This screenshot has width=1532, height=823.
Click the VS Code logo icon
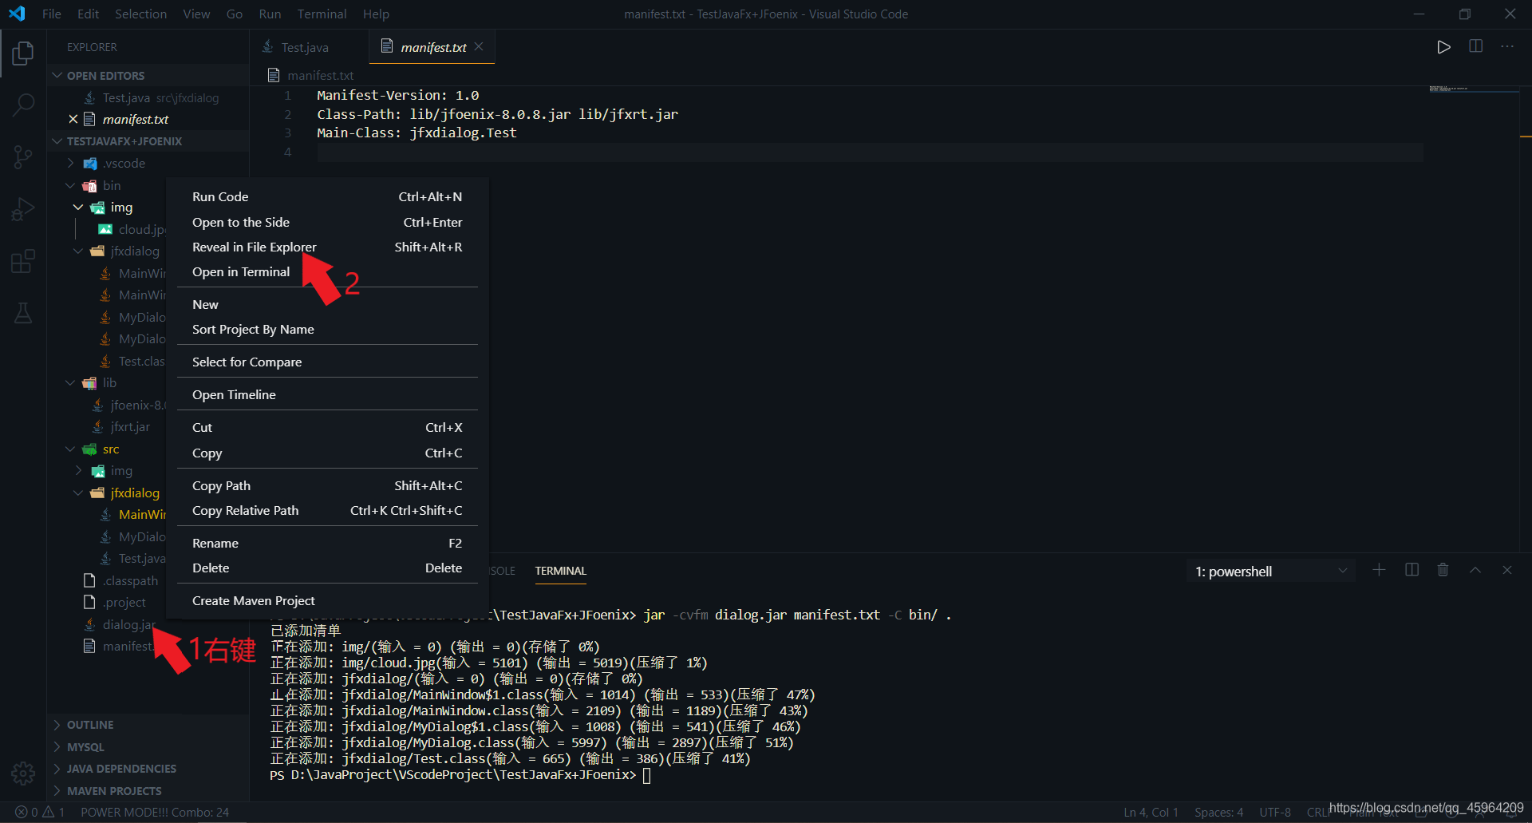coord(17,14)
